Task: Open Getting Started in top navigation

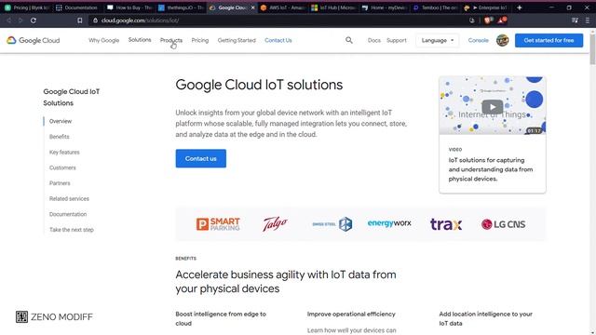Action: (237, 40)
